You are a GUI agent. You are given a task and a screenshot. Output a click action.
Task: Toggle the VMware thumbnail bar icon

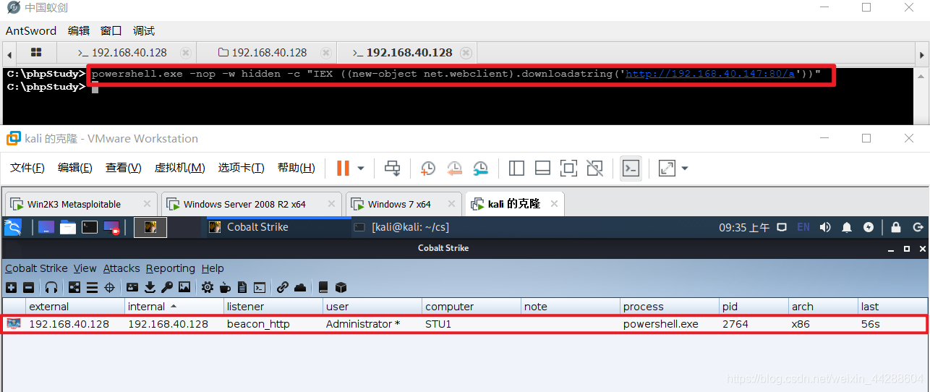coord(542,168)
